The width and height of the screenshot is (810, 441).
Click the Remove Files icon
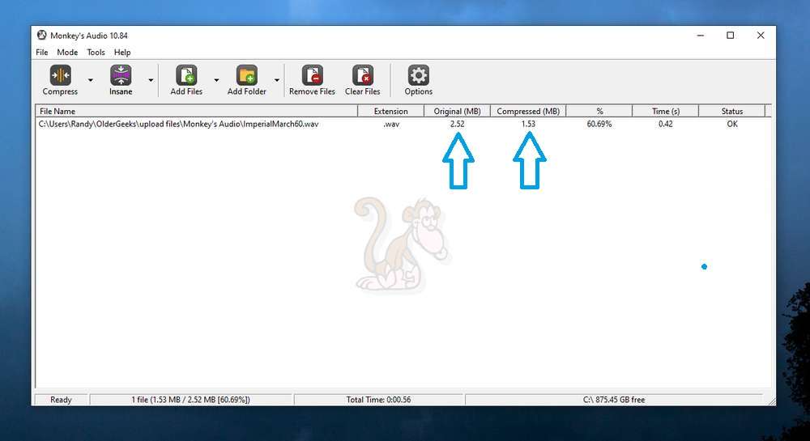click(x=313, y=75)
